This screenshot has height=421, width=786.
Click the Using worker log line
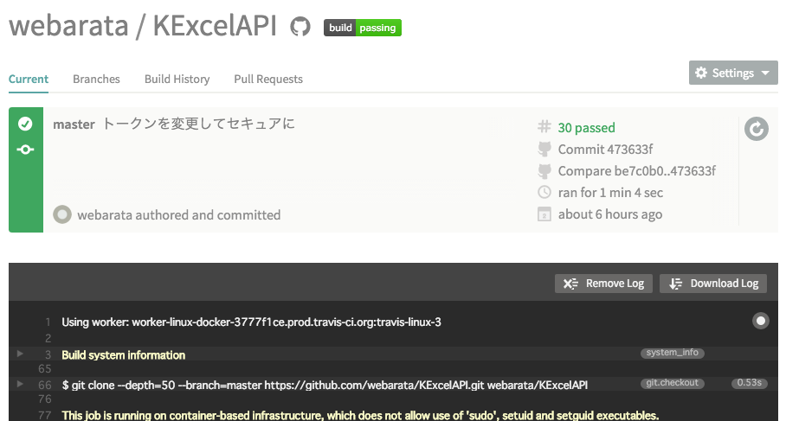[x=251, y=322]
